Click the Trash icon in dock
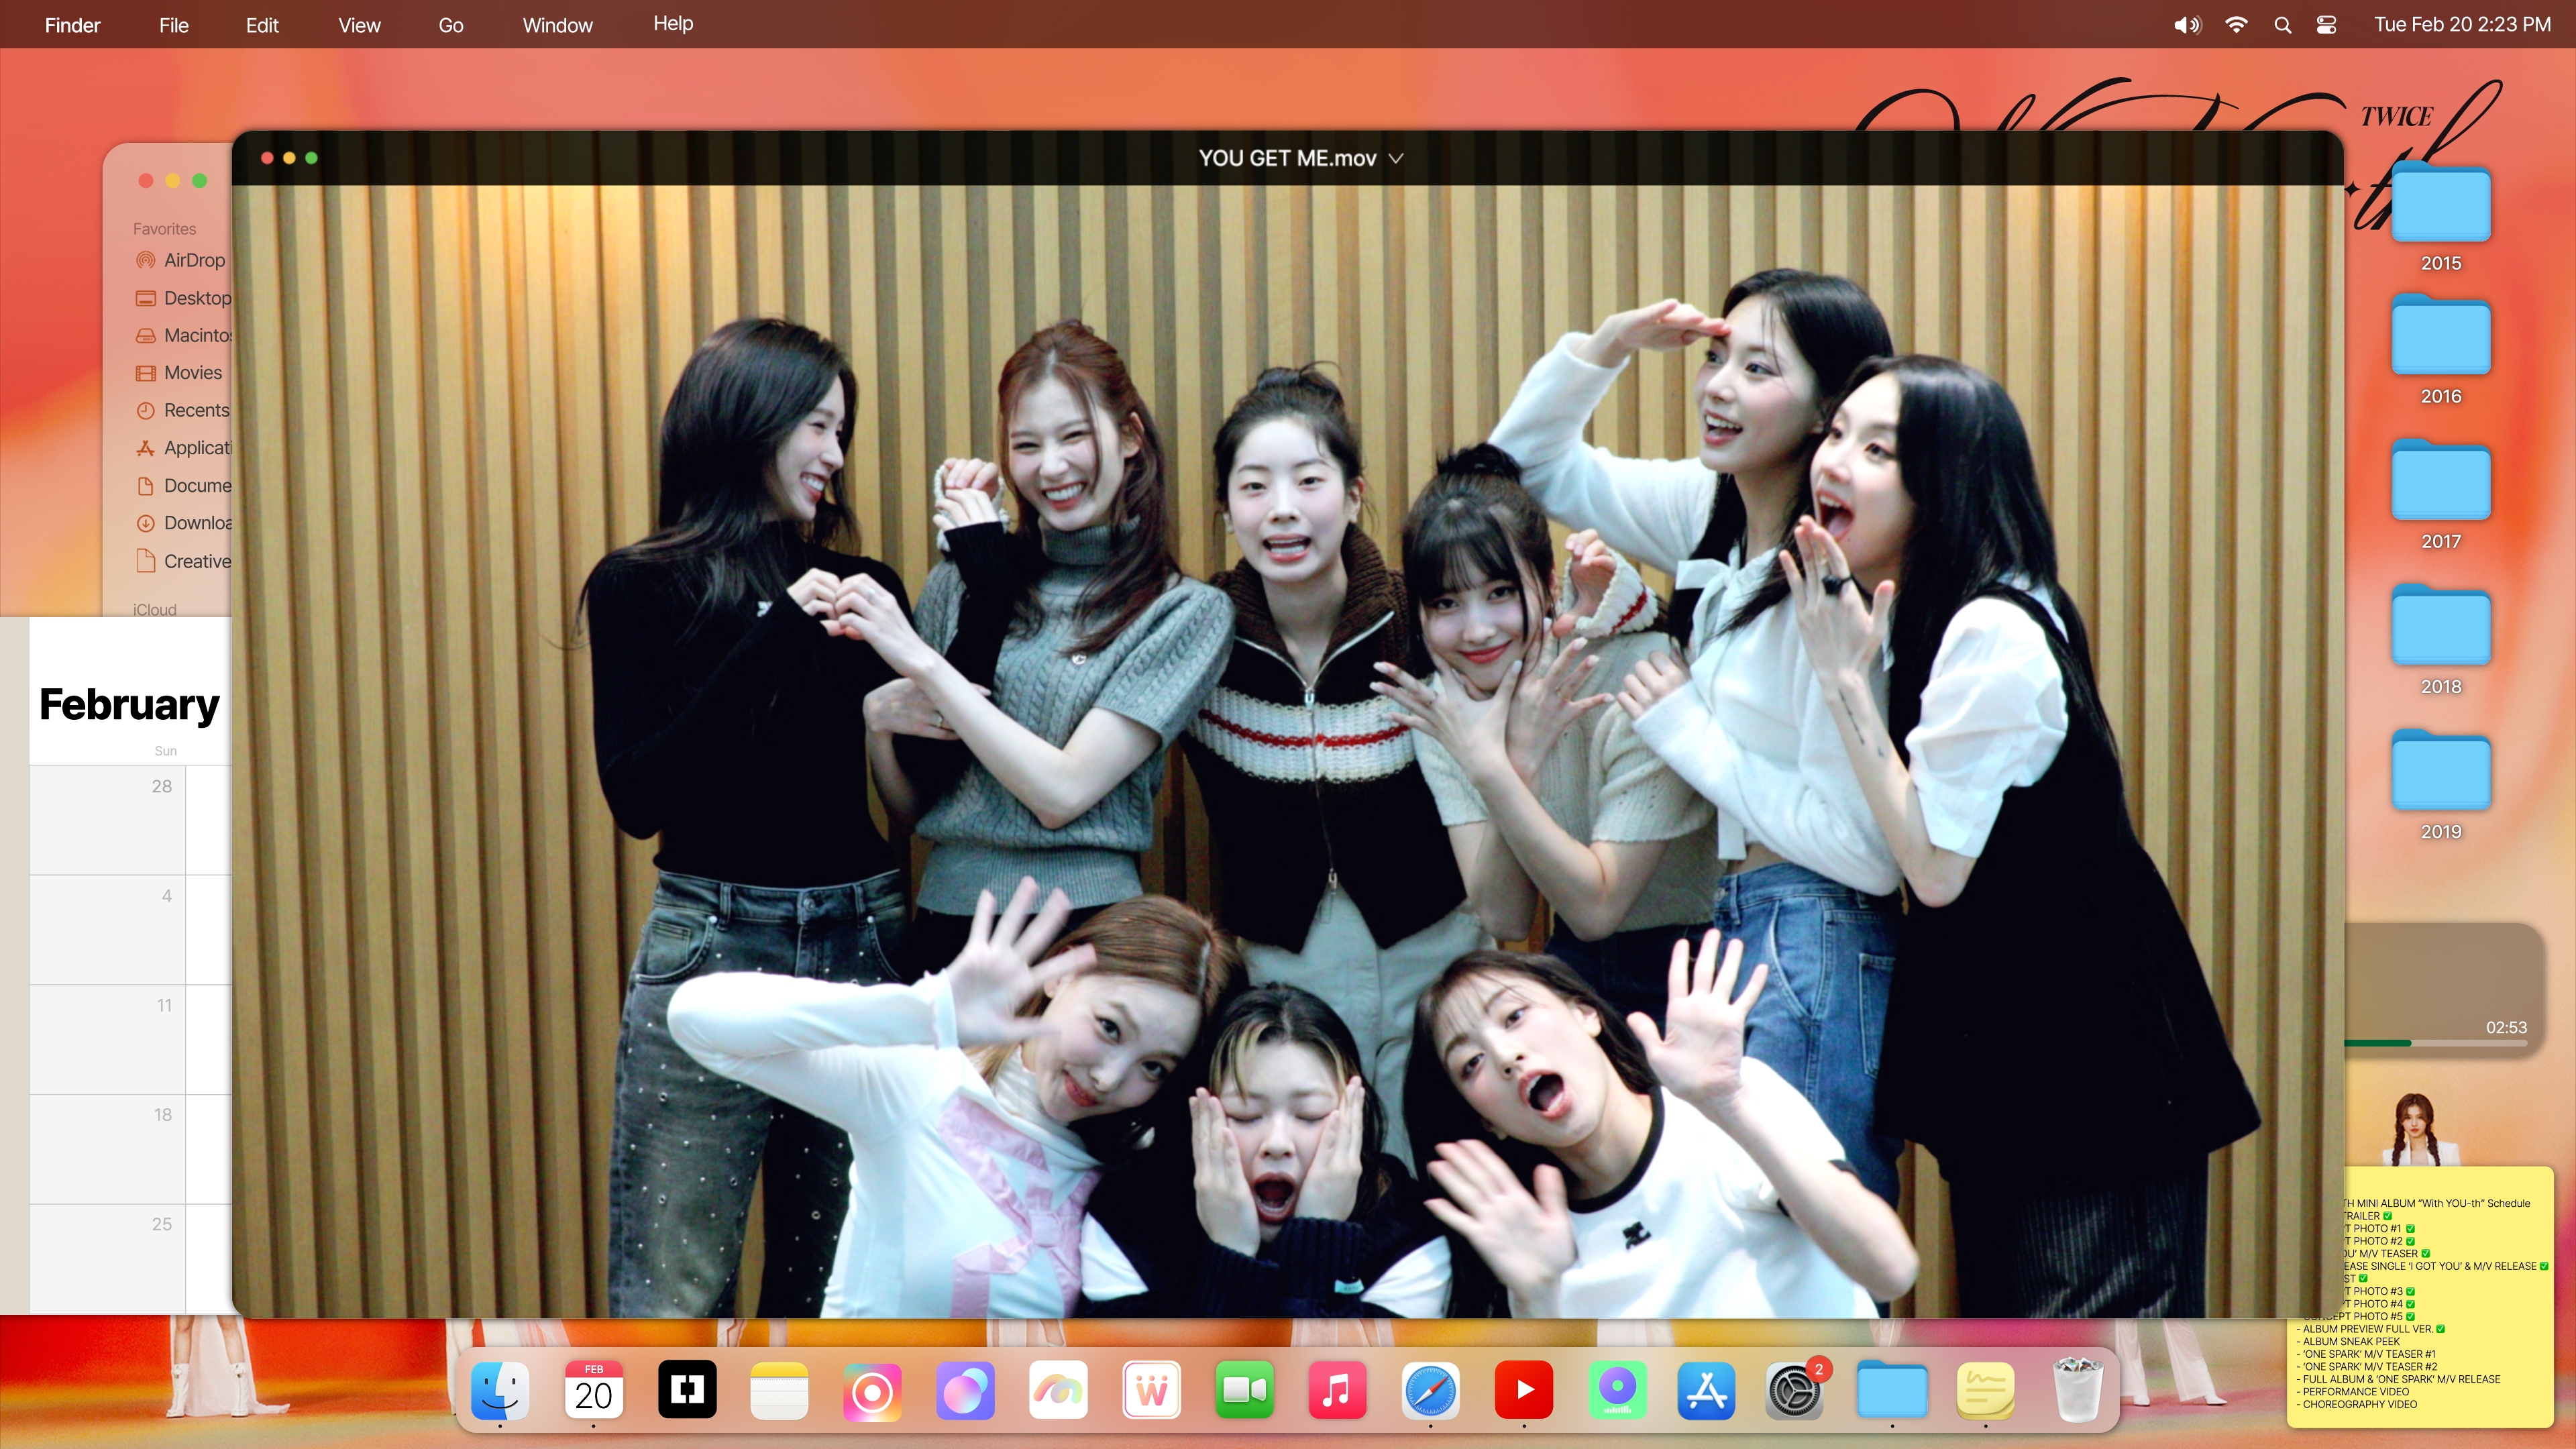2576x1449 pixels. pyautogui.click(x=2077, y=1390)
